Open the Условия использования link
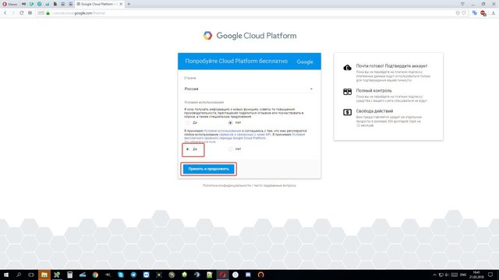Image resolution: width=499 pixels, height=280 pixels. pyautogui.click(x=222, y=131)
